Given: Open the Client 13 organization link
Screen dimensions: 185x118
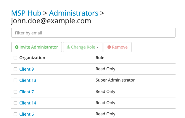Looking at the screenshot, I should click(x=28, y=80).
